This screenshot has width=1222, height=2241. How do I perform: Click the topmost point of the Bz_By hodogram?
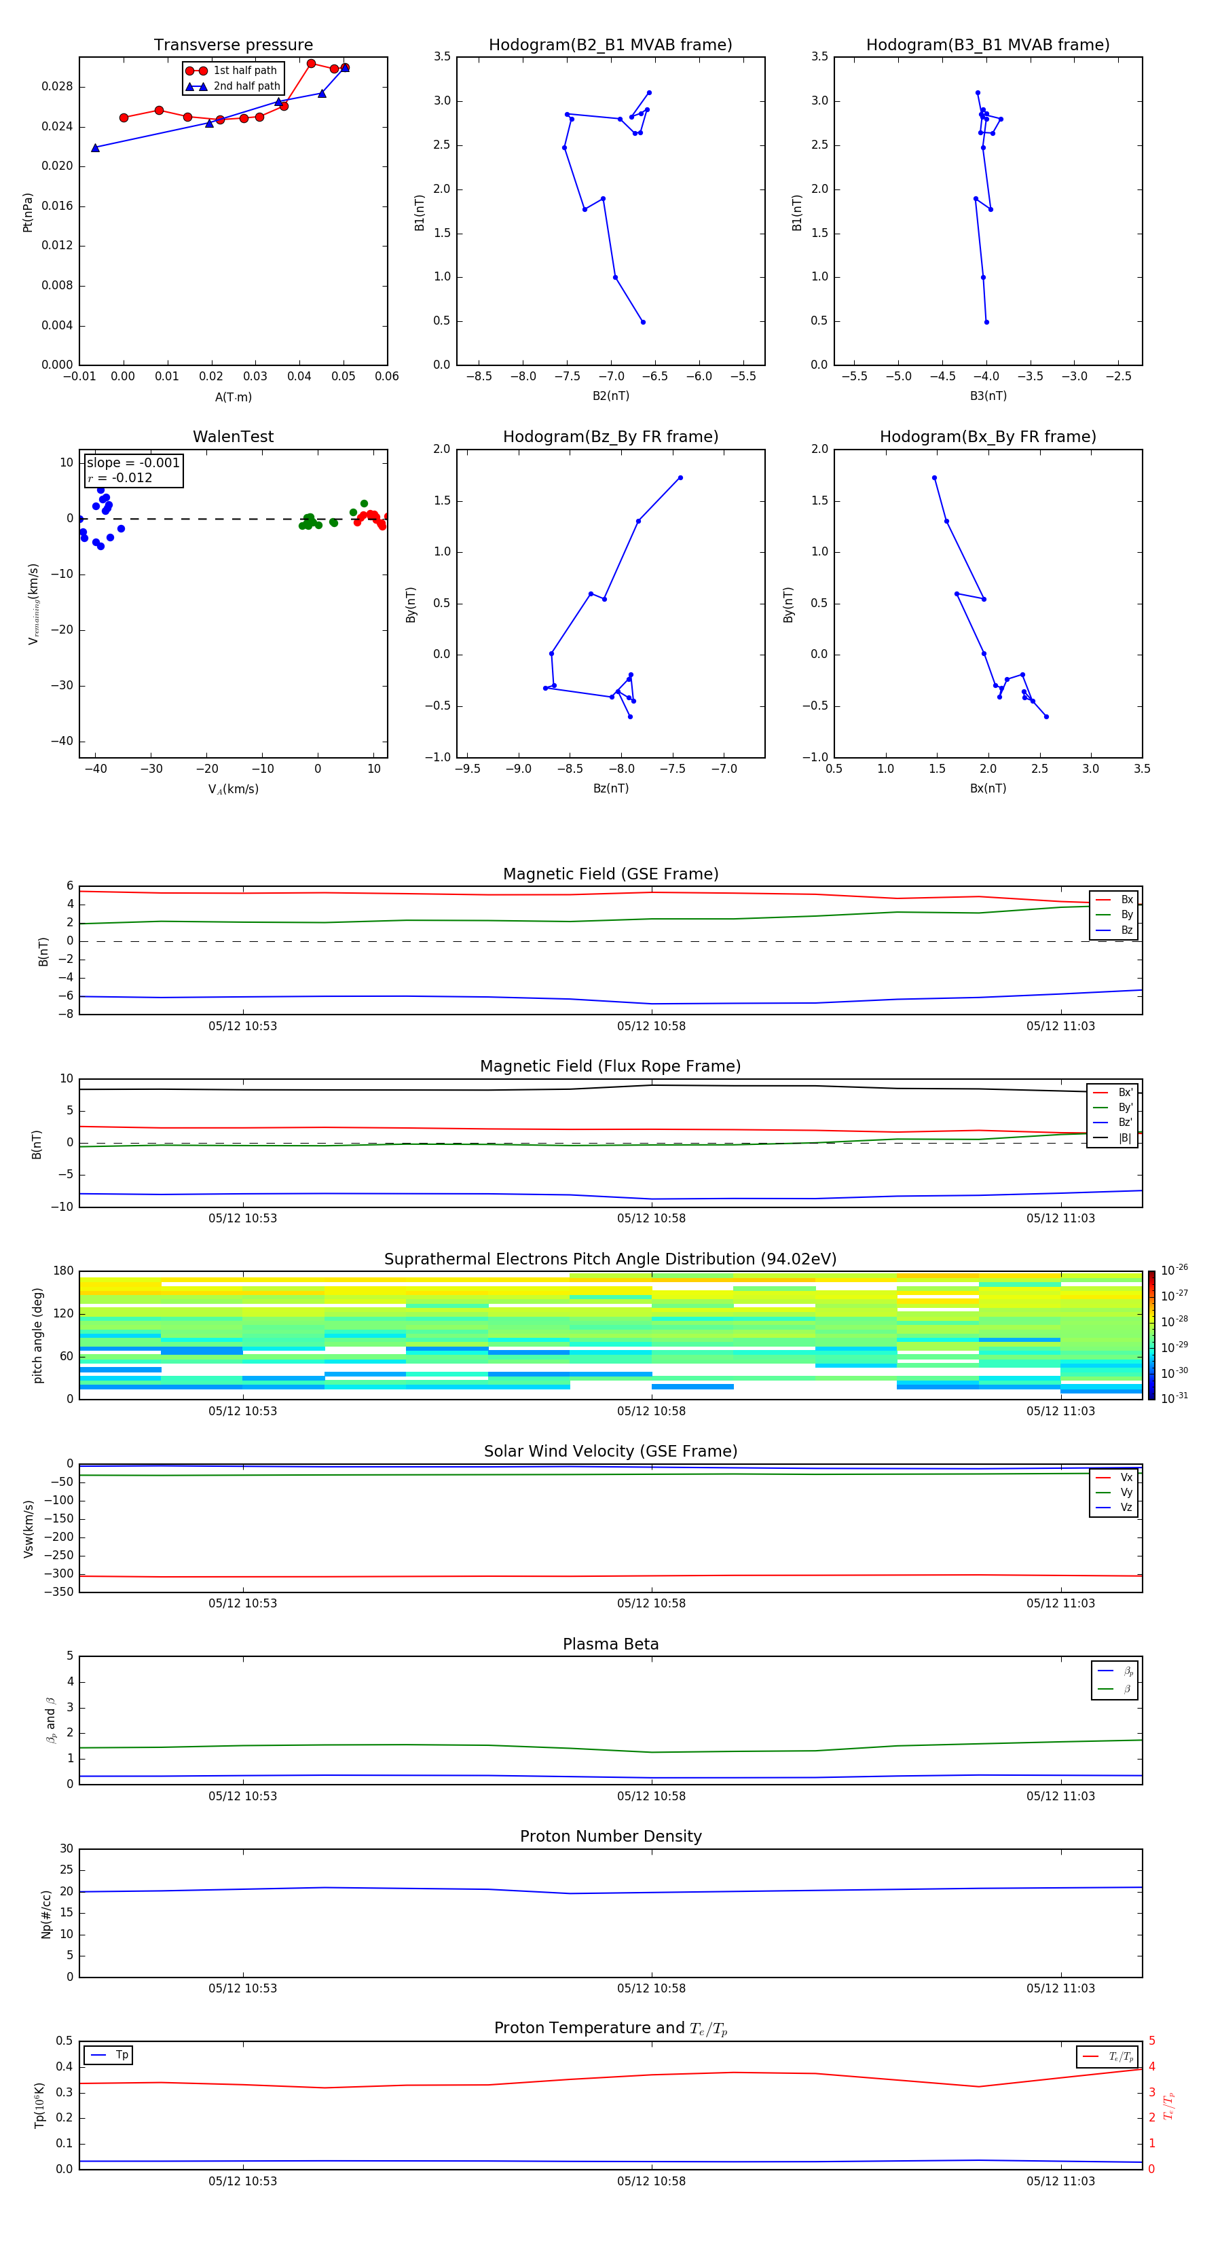(x=680, y=477)
